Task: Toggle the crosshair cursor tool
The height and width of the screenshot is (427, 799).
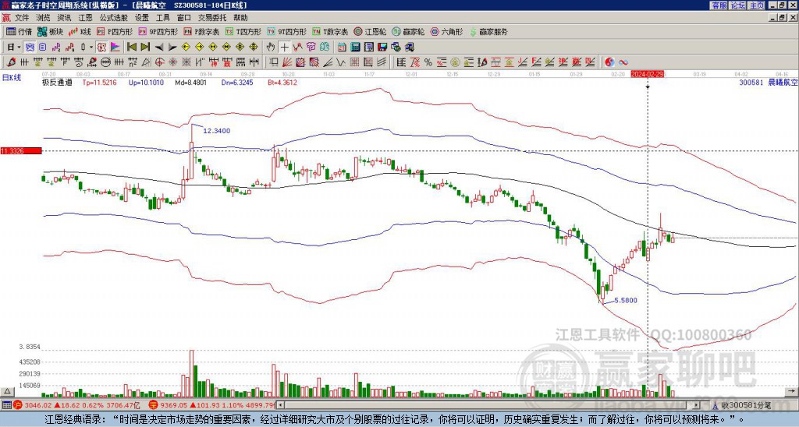Action: (x=285, y=48)
